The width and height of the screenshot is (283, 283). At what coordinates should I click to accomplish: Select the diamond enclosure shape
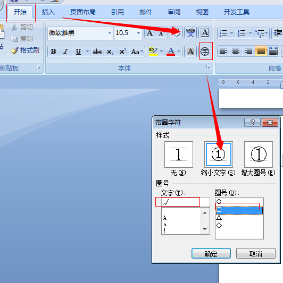click(x=219, y=225)
